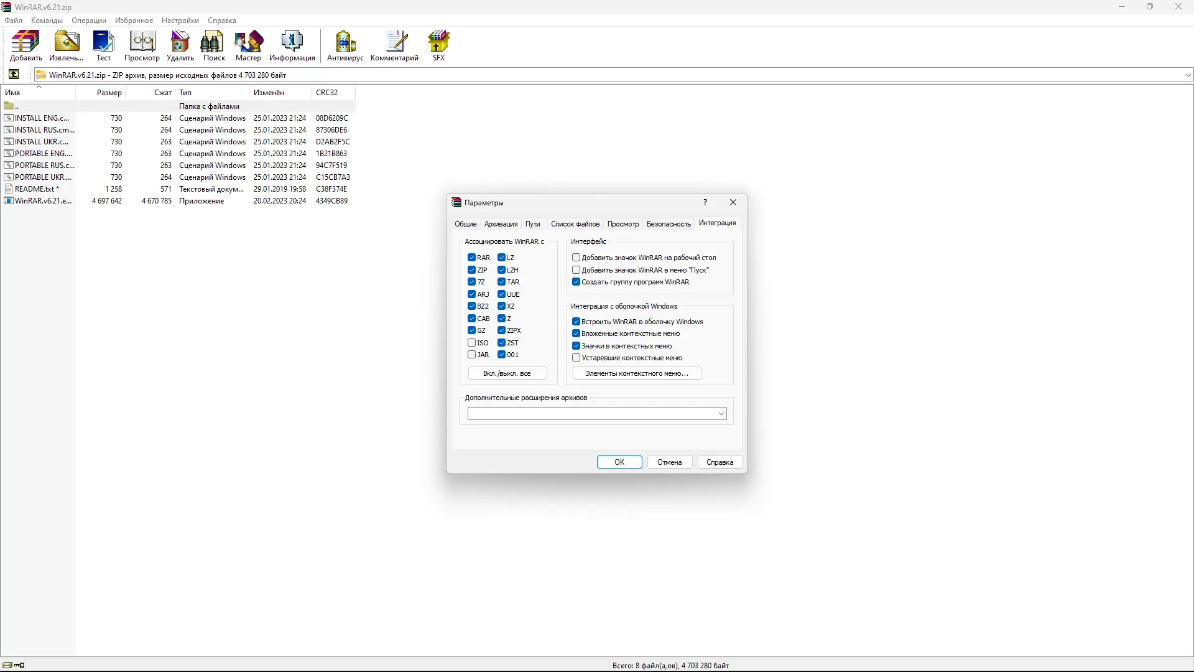This screenshot has height=672, width=1194.
Task: Uncheck the RAR association checkbox
Action: [472, 258]
